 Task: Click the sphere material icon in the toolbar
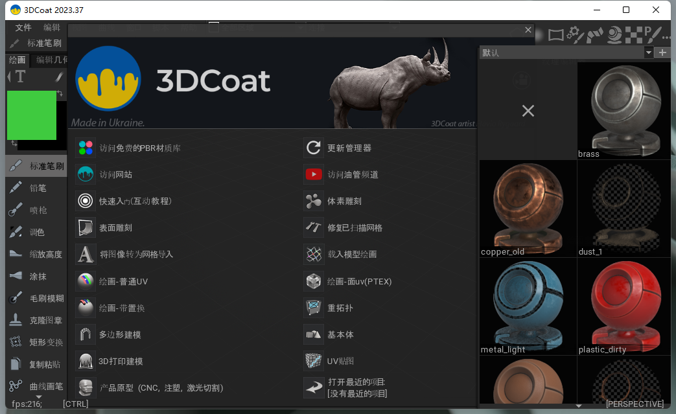[x=614, y=35]
